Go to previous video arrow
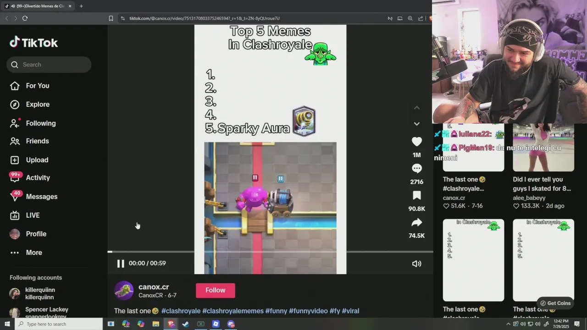Screen dimensions: 587x330 pos(416,108)
